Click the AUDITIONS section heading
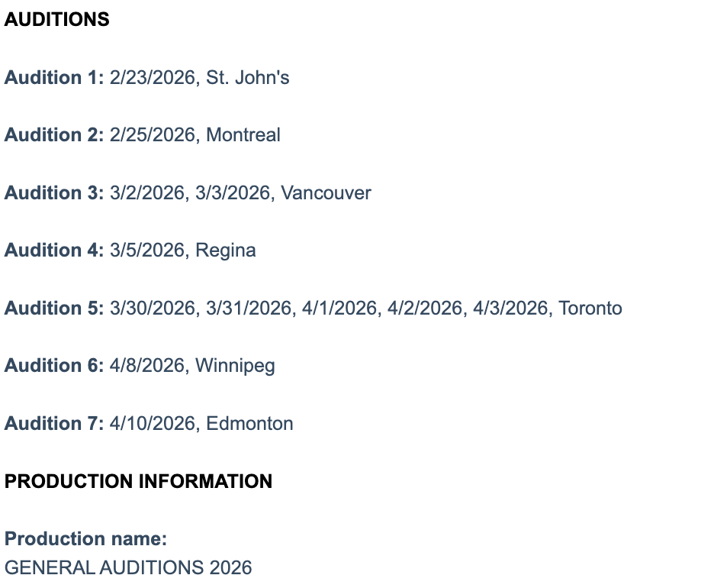The width and height of the screenshot is (714, 588). 57,20
